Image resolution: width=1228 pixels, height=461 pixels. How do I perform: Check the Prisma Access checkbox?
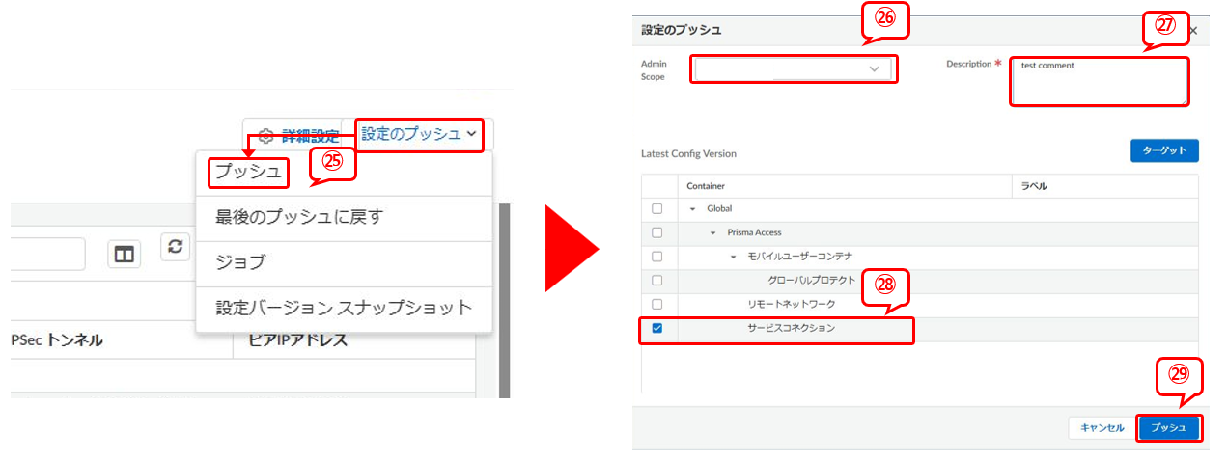pyautogui.click(x=657, y=232)
